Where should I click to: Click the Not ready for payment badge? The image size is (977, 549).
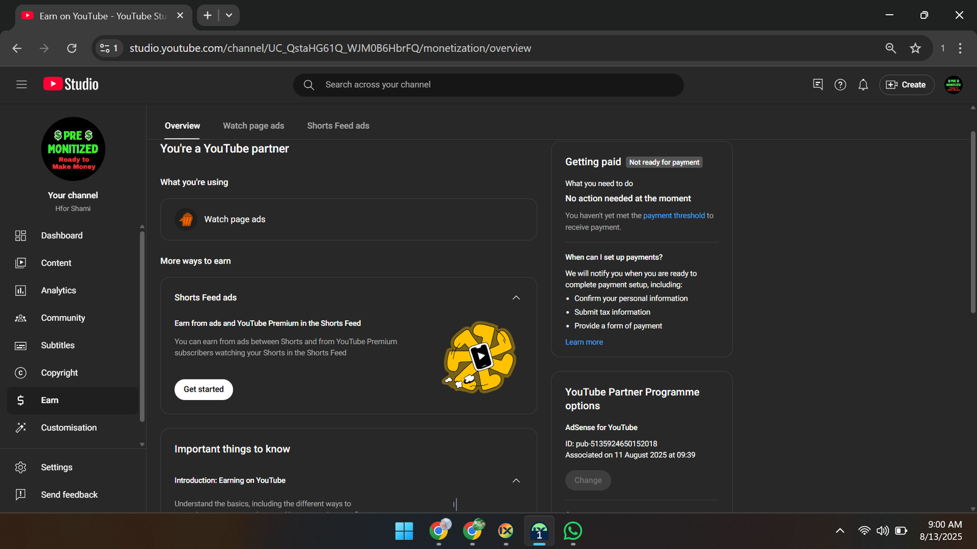[664, 162]
